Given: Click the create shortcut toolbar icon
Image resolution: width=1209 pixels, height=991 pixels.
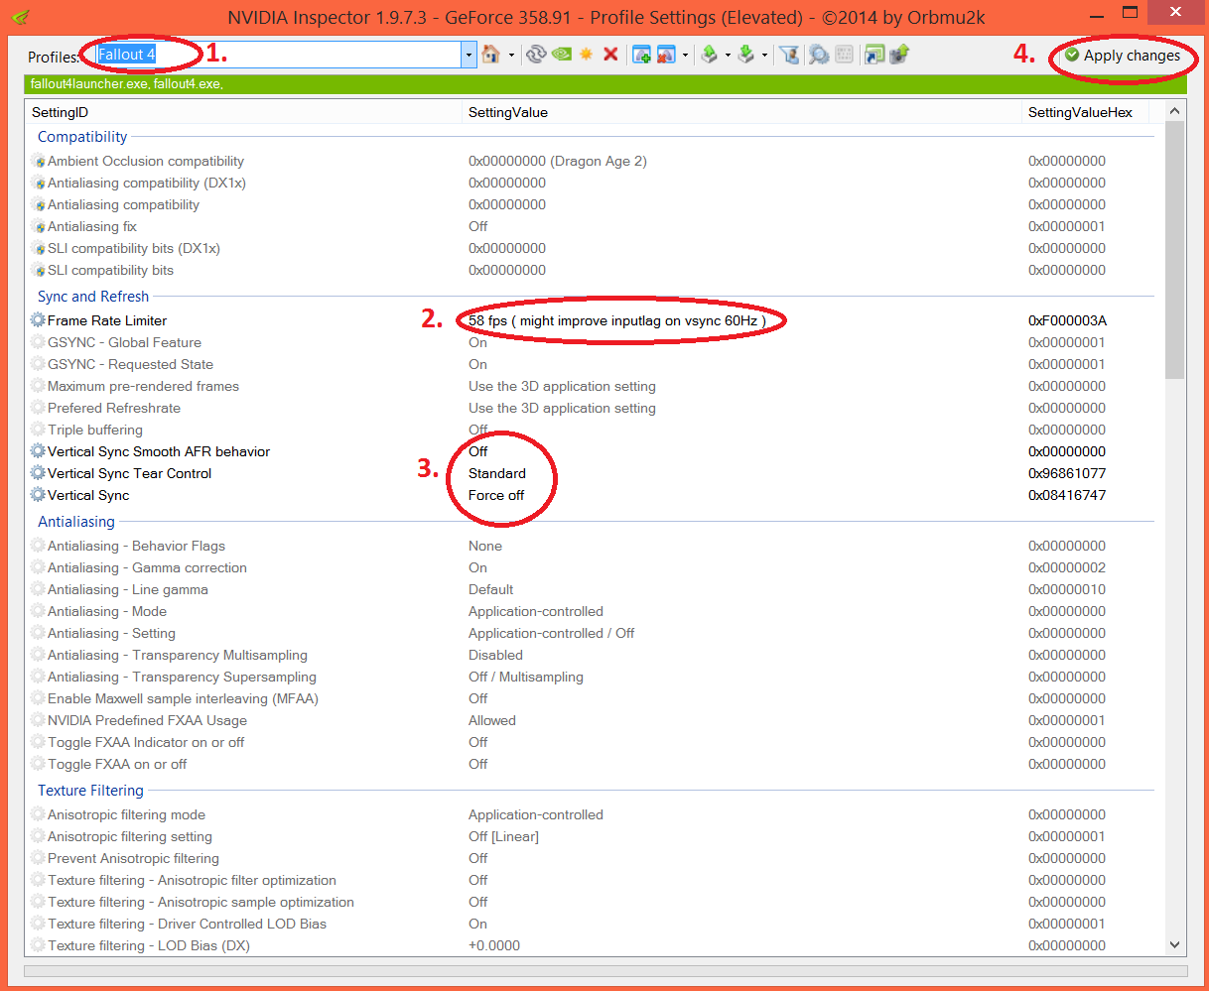Looking at the screenshot, I should click(x=873, y=55).
